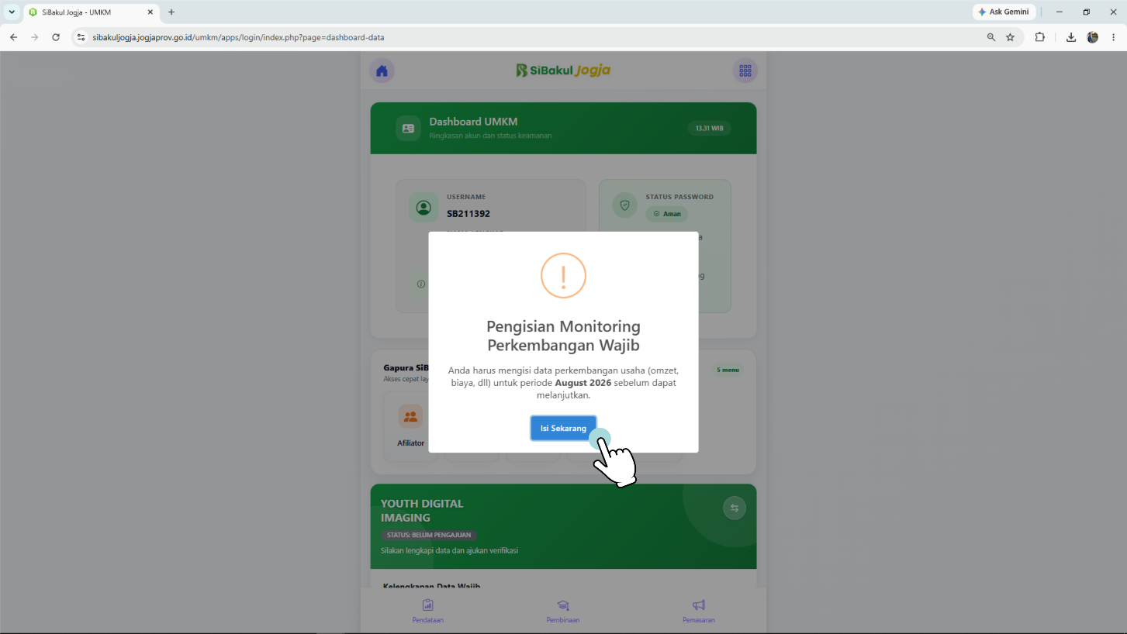Reload the current page
This screenshot has height=634, width=1127.
56,37
